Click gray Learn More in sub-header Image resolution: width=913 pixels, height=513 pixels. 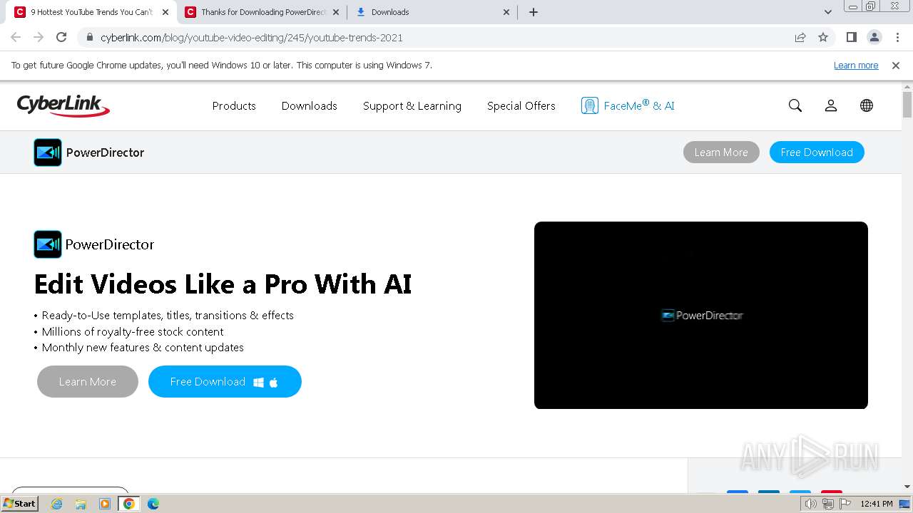pos(721,152)
